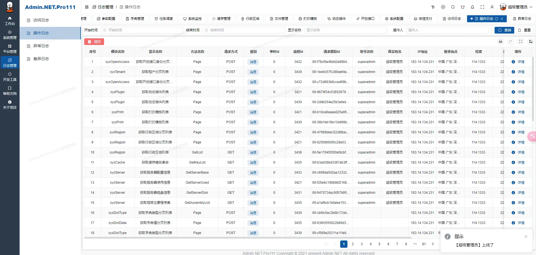Click the Admin.NET.Pro111 logo title
Viewport: 536px width, 255px height.
point(50,7)
